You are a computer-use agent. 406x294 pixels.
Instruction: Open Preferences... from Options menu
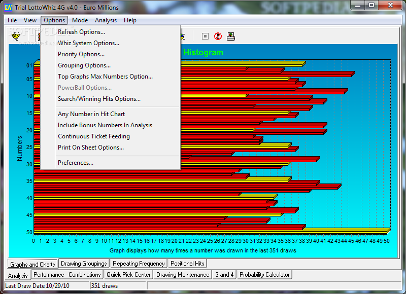pyautogui.click(x=111, y=163)
